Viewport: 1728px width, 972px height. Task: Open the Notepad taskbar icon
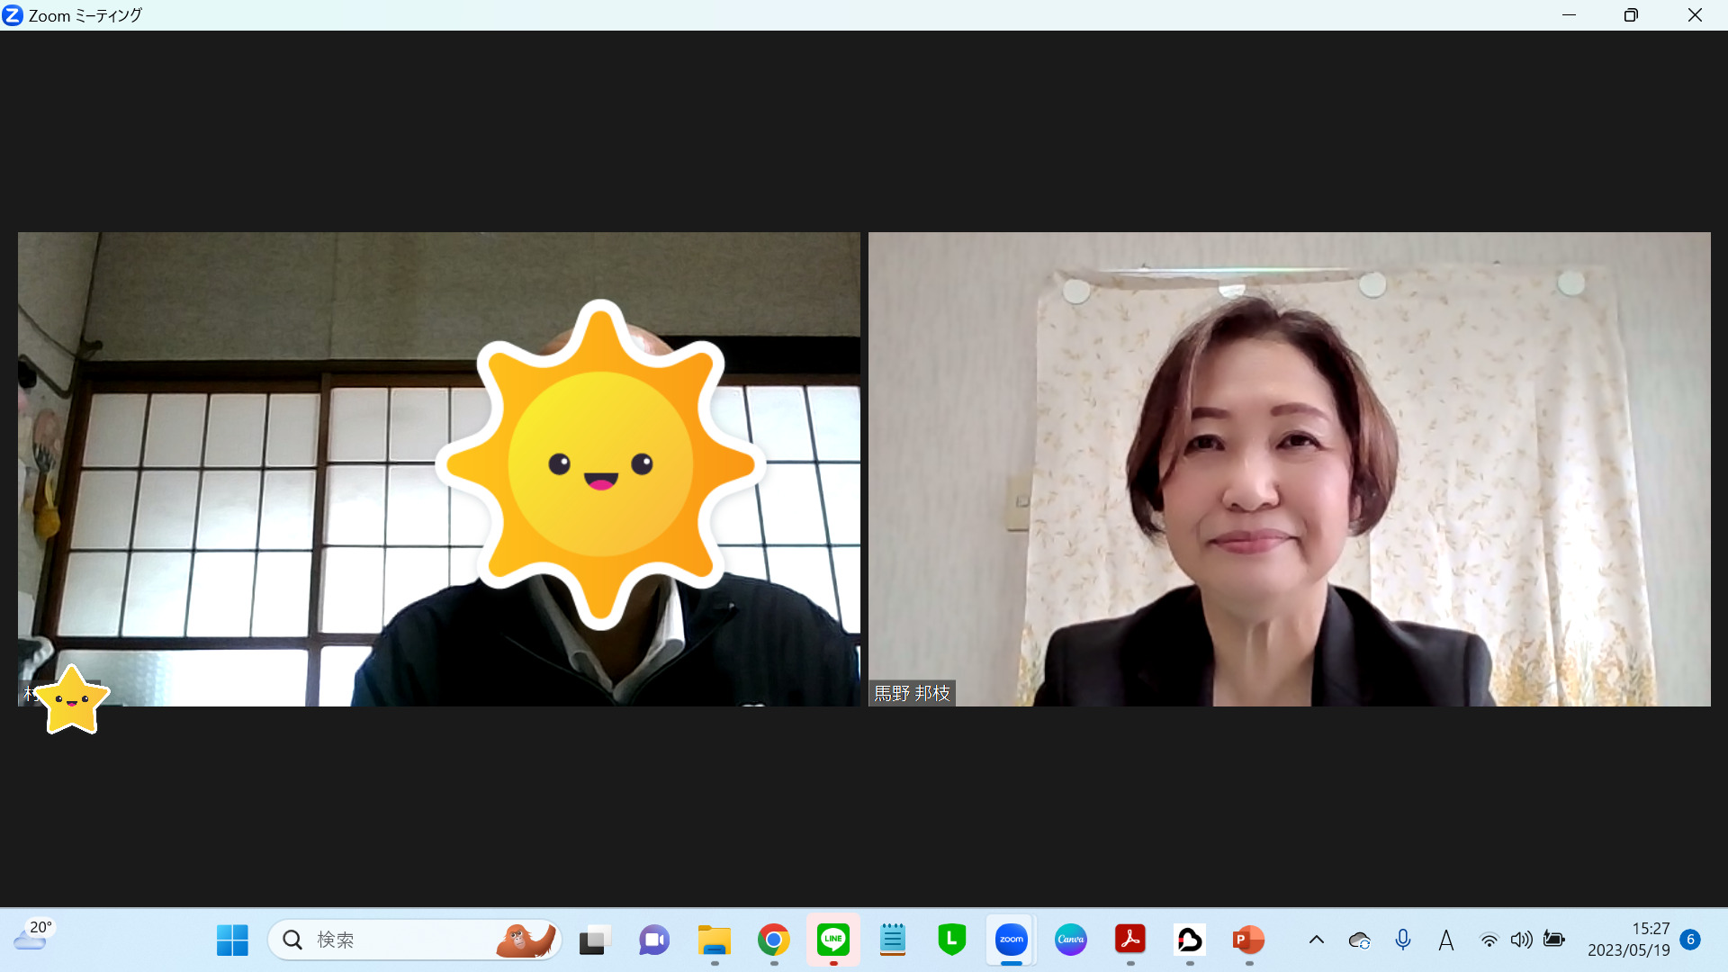(x=892, y=940)
